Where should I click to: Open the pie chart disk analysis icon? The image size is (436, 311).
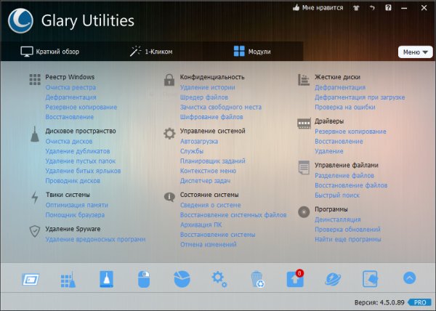[182, 279]
